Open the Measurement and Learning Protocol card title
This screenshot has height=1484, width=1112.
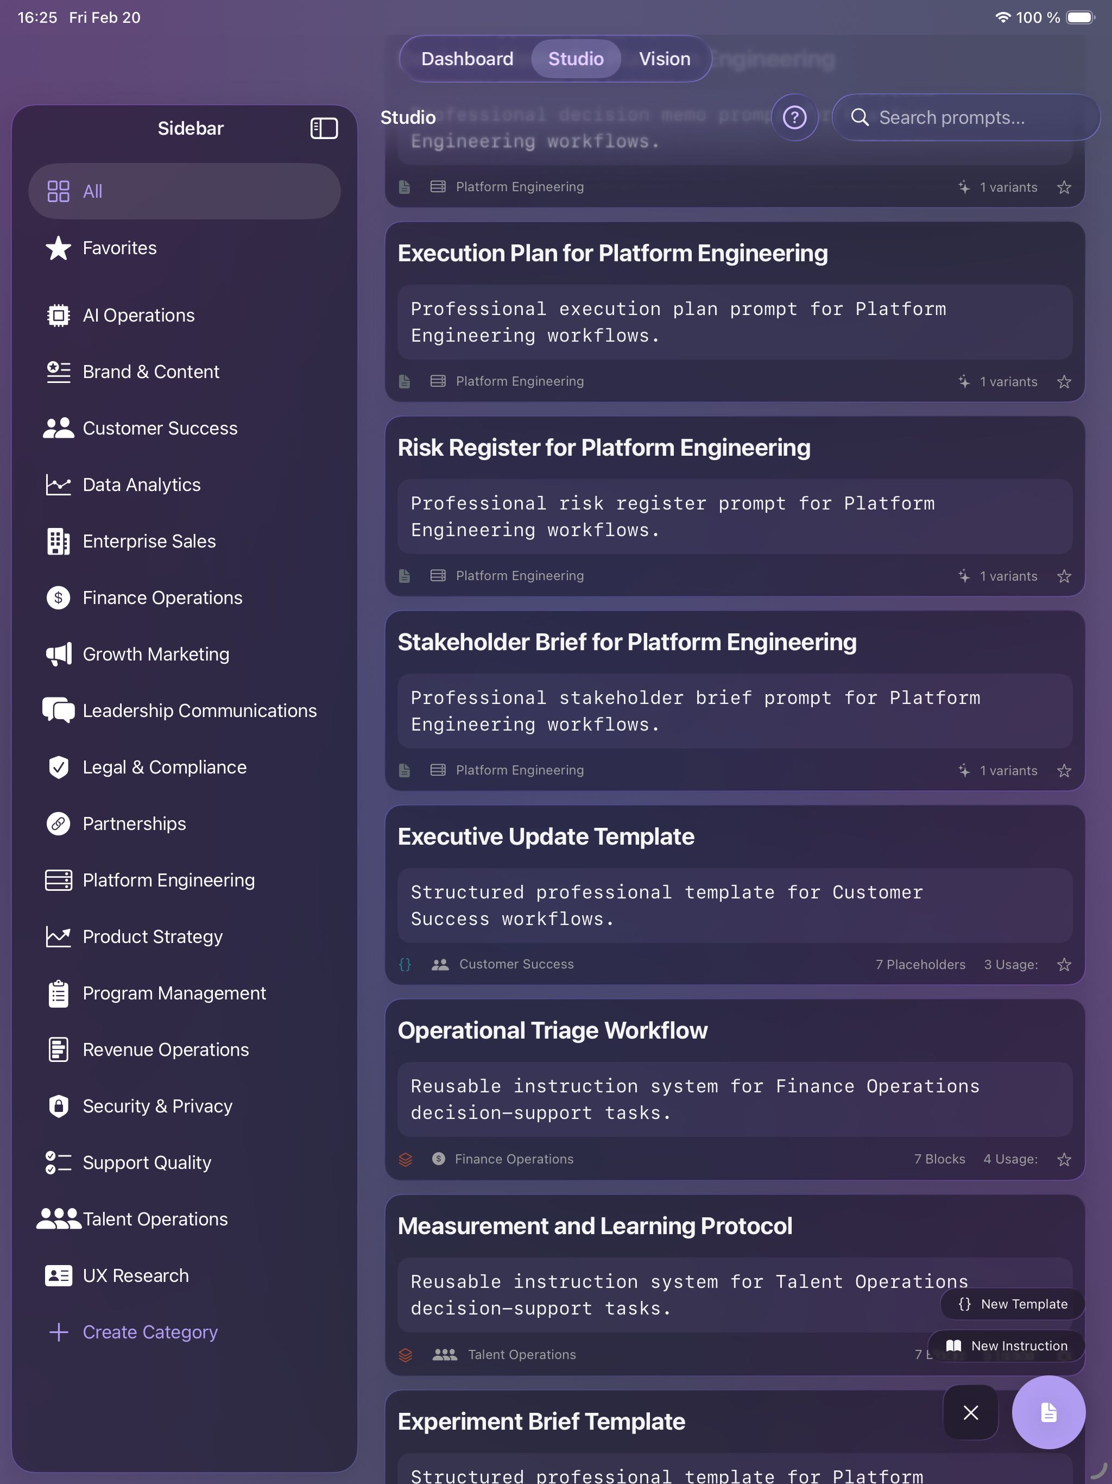[x=595, y=1227]
